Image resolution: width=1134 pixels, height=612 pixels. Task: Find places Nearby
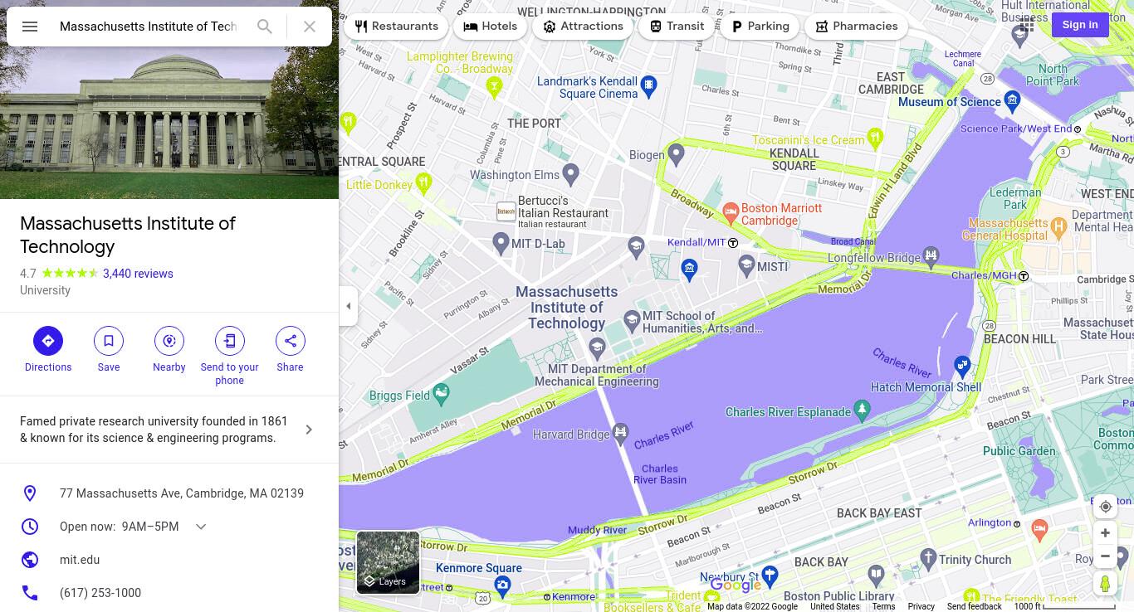click(169, 341)
